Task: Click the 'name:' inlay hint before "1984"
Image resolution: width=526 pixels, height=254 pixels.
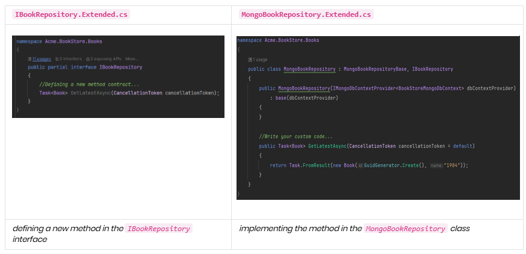Action: coord(436,165)
